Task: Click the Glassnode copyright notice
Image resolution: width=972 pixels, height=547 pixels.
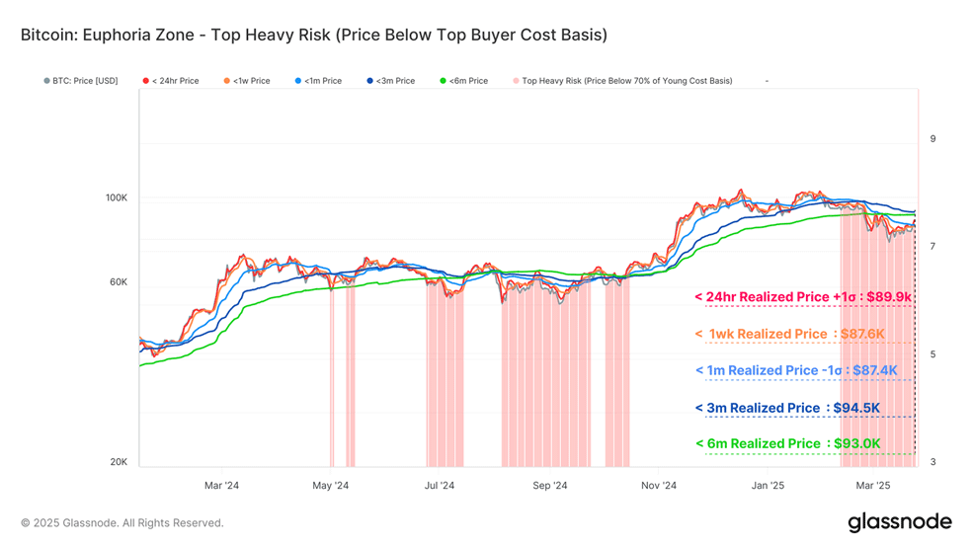Action: 122,523
